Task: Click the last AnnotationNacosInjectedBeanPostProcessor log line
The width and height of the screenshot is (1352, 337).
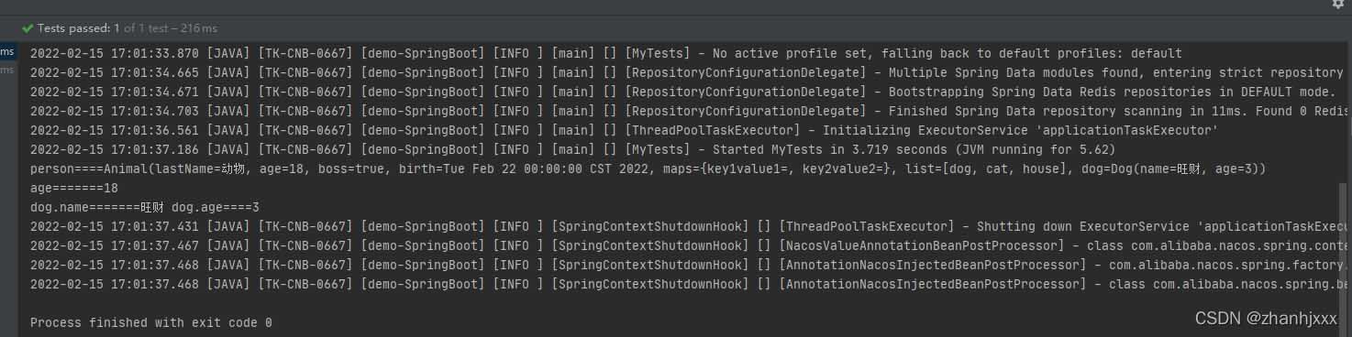Action: pos(687,284)
